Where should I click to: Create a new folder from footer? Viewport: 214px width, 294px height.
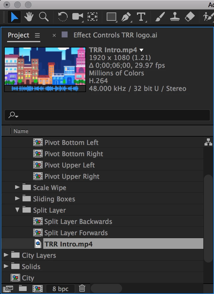(23, 288)
